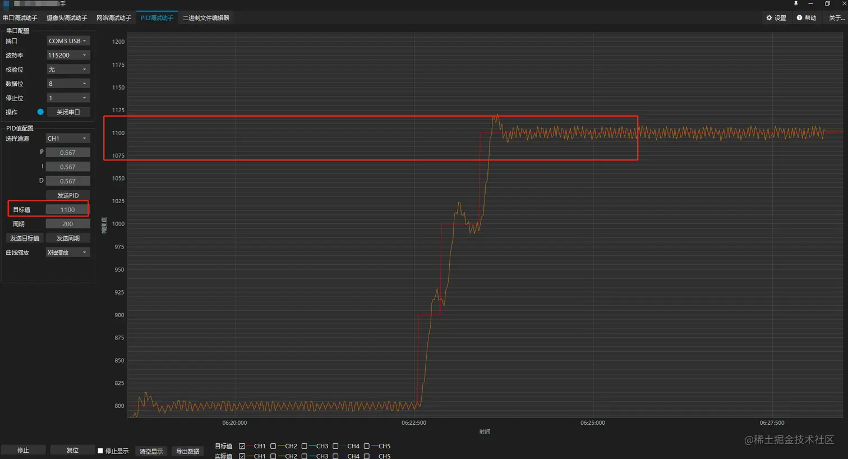Open the 二进制文件编辑器 tab
This screenshot has height=459, width=848.
click(x=206, y=18)
